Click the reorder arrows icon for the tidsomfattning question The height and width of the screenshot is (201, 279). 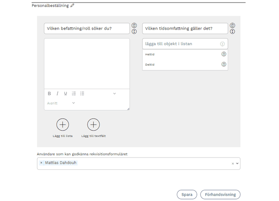(233, 31)
